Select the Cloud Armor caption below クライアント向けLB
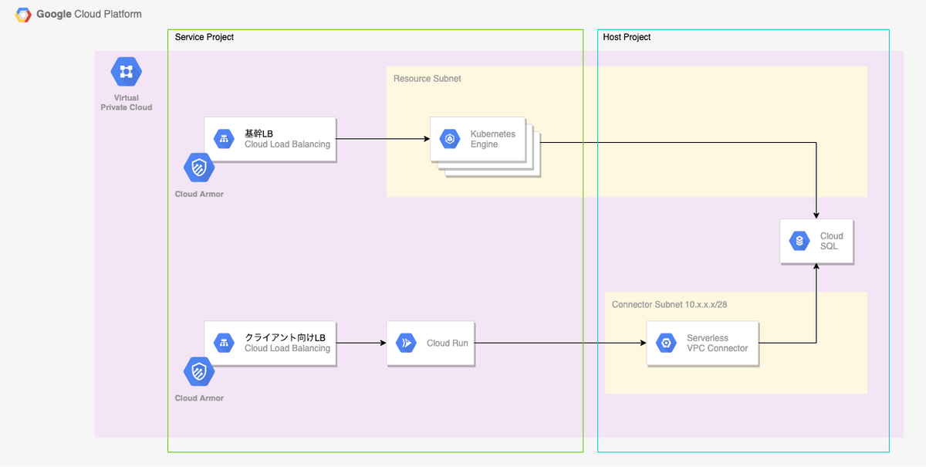This screenshot has width=926, height=467. [x=199, y=398]
